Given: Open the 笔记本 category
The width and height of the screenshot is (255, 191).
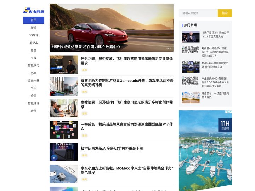Looking at the screenshot, I should point(34,43).
